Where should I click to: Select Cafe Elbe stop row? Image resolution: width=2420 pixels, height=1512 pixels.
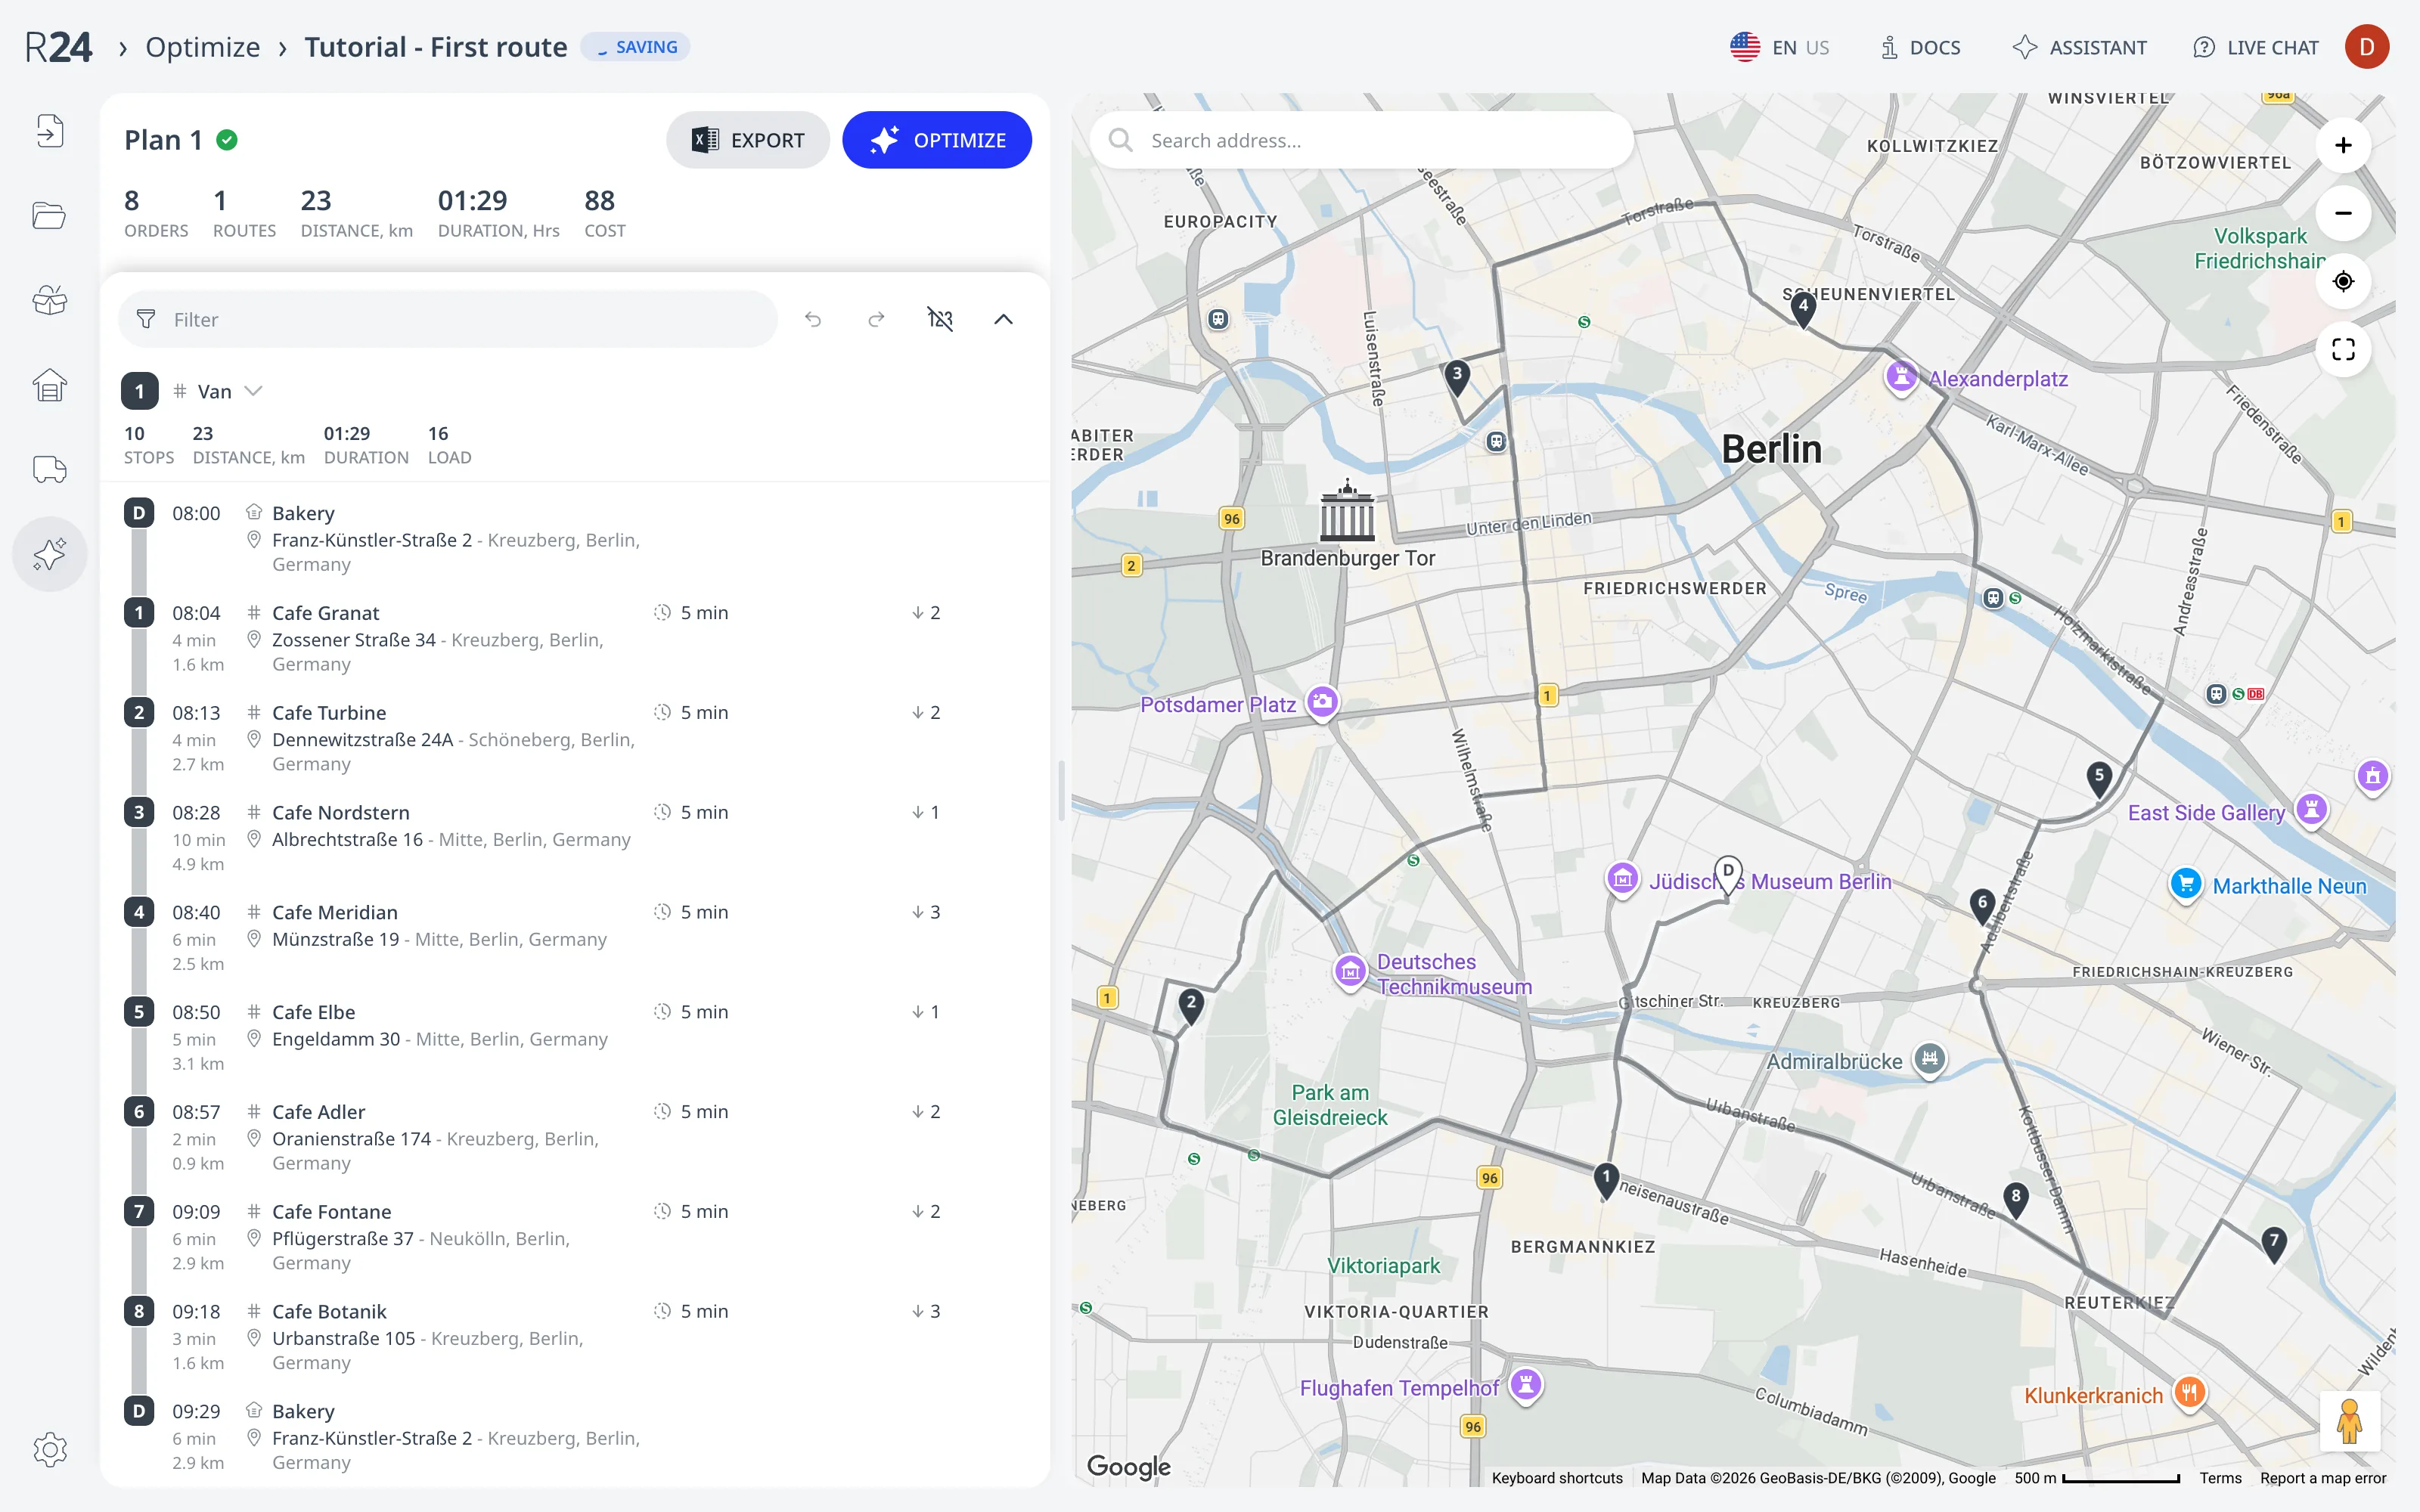(x=575, y=1037)
